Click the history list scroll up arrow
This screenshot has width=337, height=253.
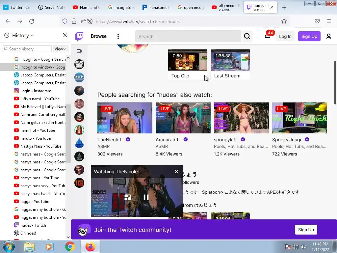(x=68, y=58)
